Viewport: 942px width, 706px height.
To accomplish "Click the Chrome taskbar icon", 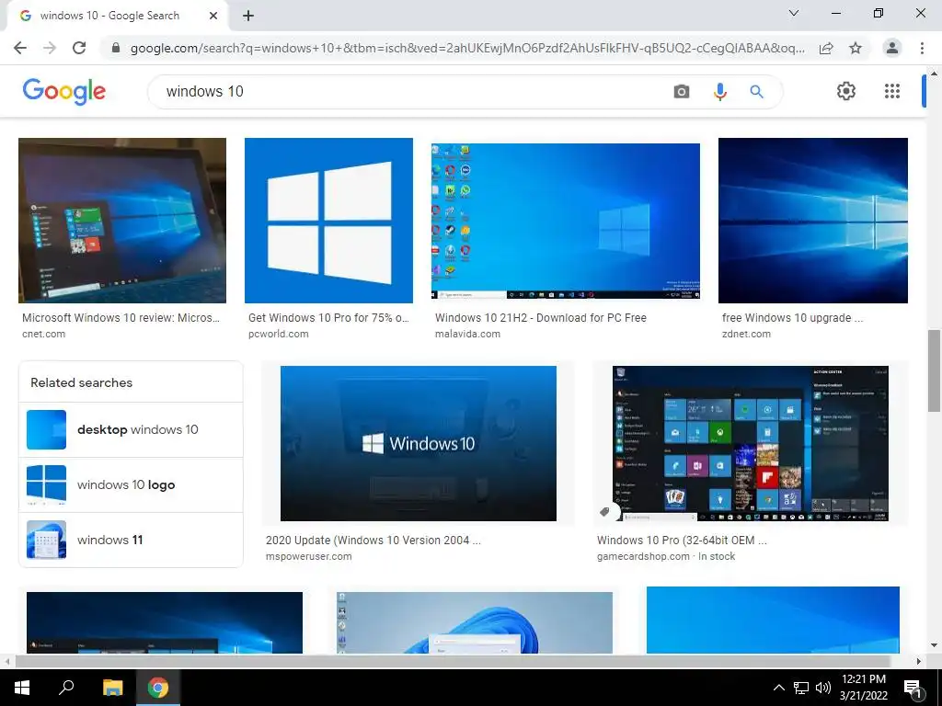I will [x=158, y=688].
